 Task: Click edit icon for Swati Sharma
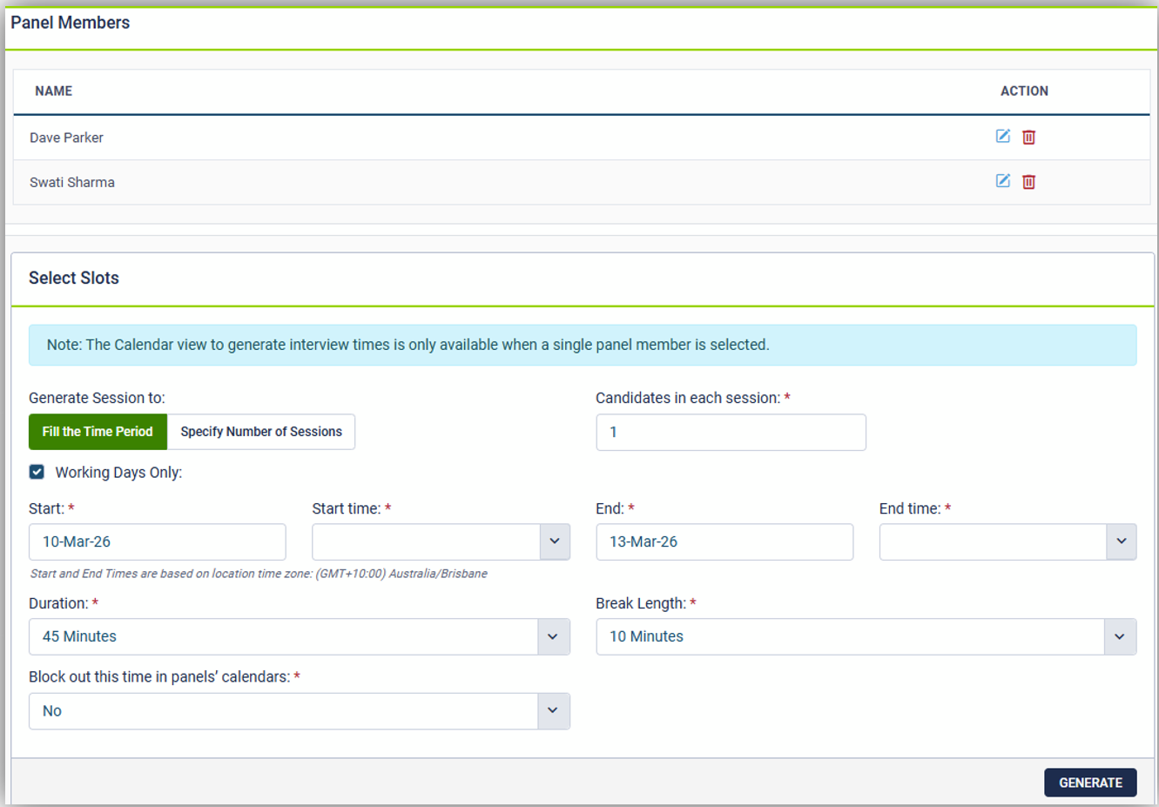tap(1002, 181)
